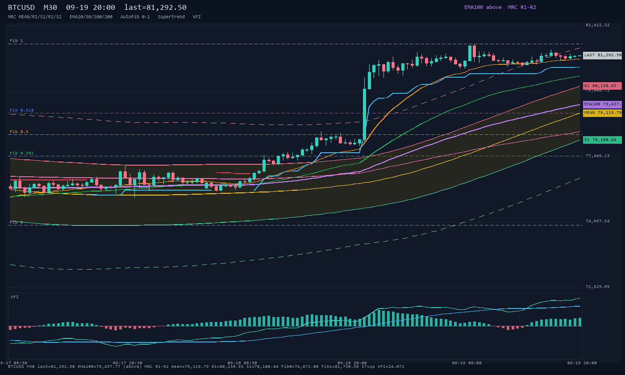Select the MRC MEAN/R1/S1/R2/S2 indicator label

pyautogui.click(x=35, y=17)
